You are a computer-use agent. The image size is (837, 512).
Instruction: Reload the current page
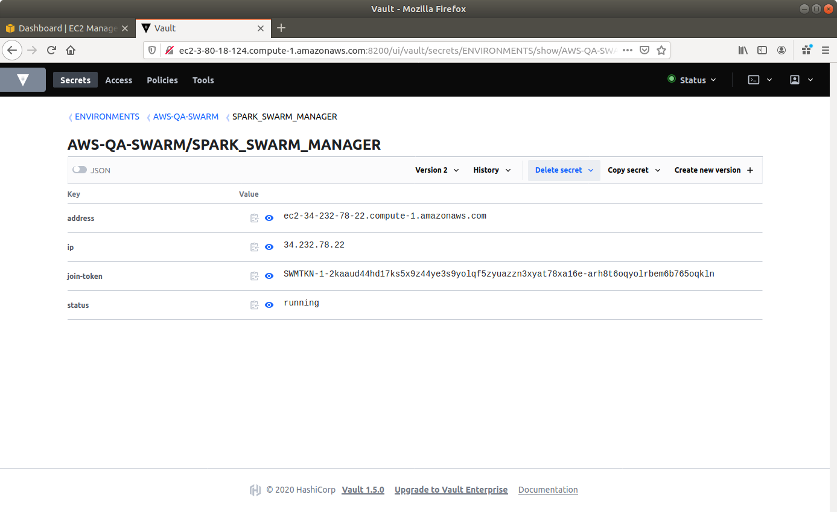point(51,50)
